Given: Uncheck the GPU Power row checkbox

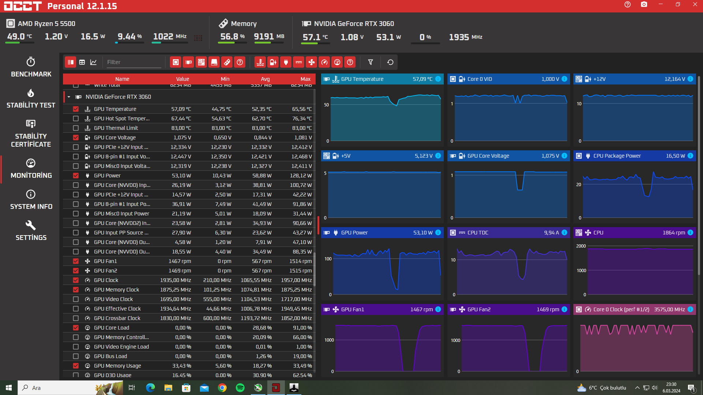Looking at the screenshot, I should click(76, 176).
